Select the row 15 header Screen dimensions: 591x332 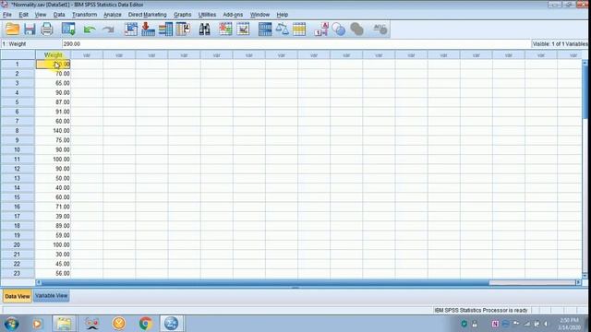click(18, 197)
